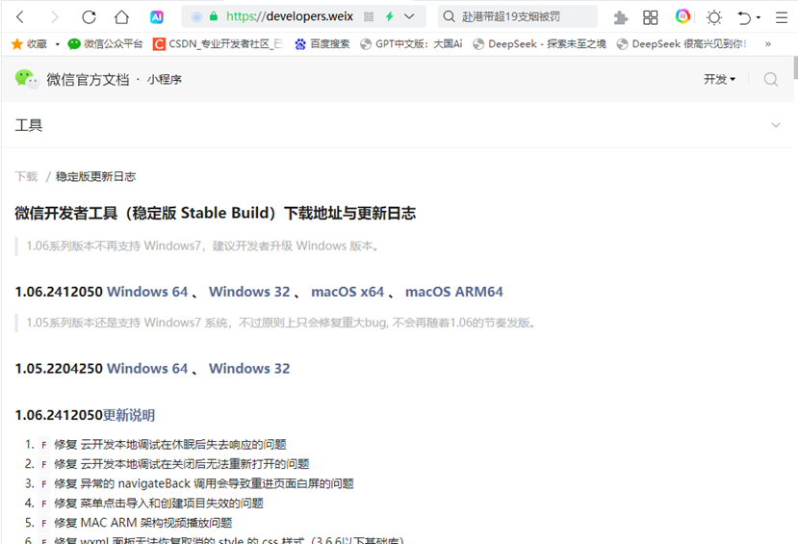
Task: Reload the page with the refresh icon
Action: click(89, 17)
